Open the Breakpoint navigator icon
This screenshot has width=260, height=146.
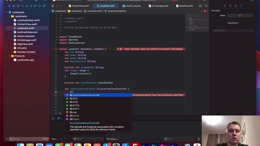tap(40, 6)
